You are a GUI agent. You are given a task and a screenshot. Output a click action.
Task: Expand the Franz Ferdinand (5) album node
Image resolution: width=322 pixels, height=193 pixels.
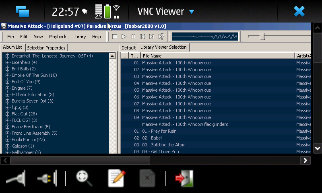7,127
